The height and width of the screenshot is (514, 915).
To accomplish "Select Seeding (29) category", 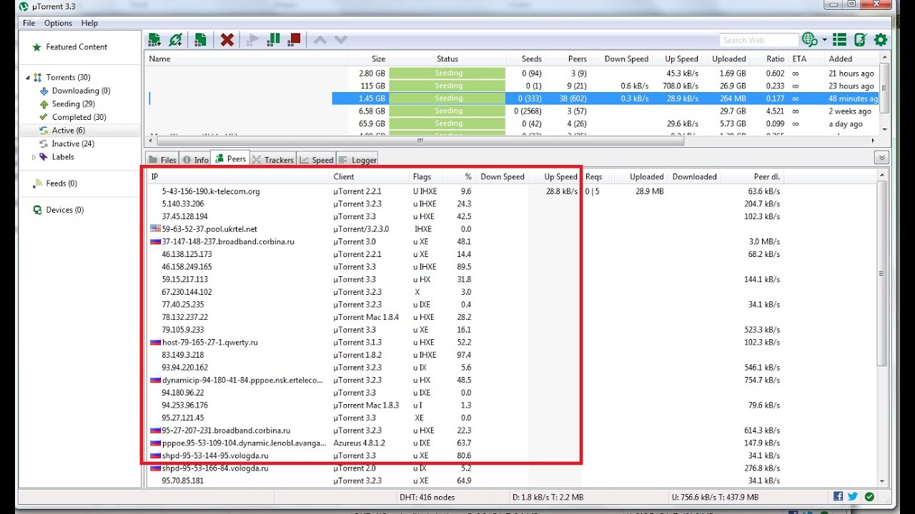I will point(73,104).
